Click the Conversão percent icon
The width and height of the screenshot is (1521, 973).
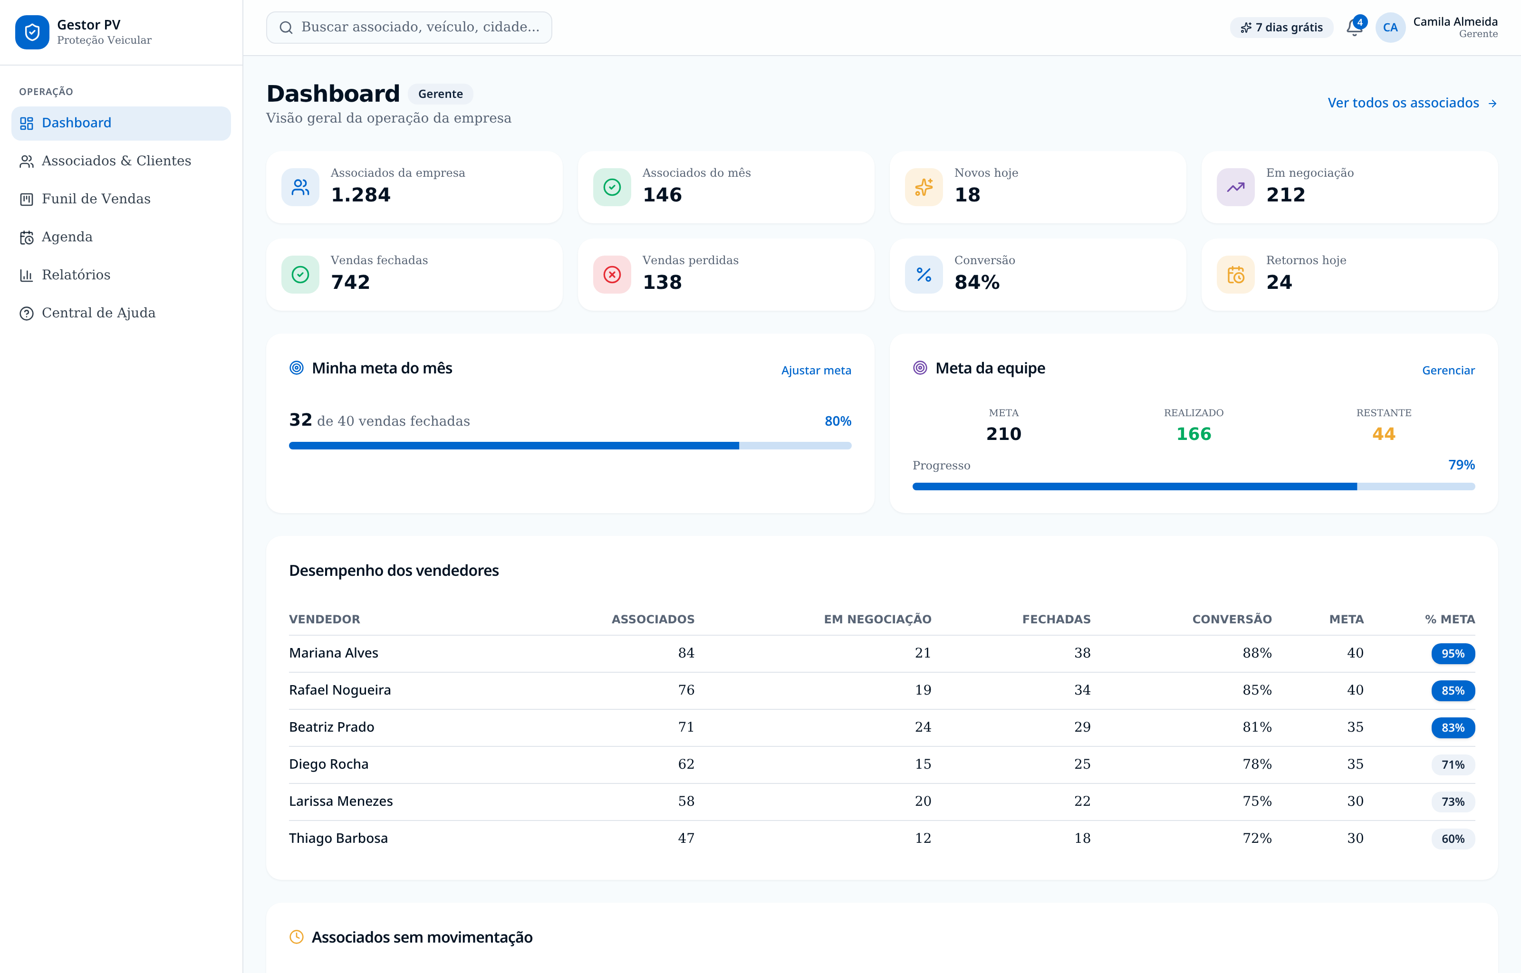tap(923, 274)
